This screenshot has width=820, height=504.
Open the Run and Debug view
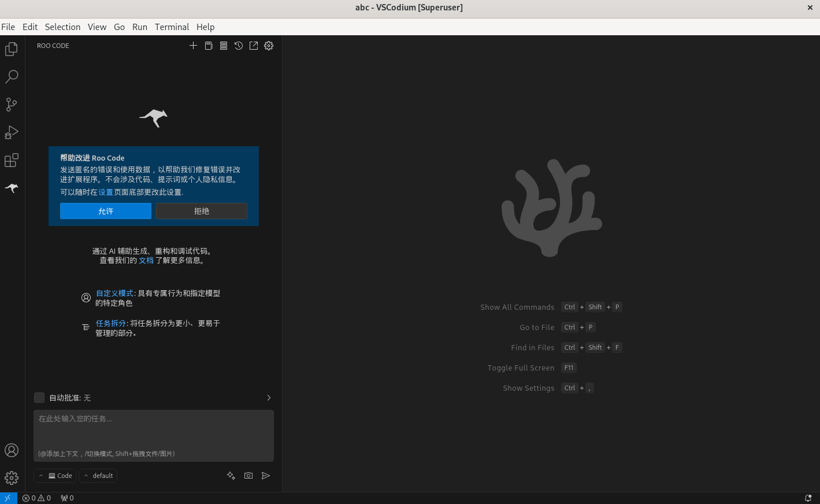(12, 132)
